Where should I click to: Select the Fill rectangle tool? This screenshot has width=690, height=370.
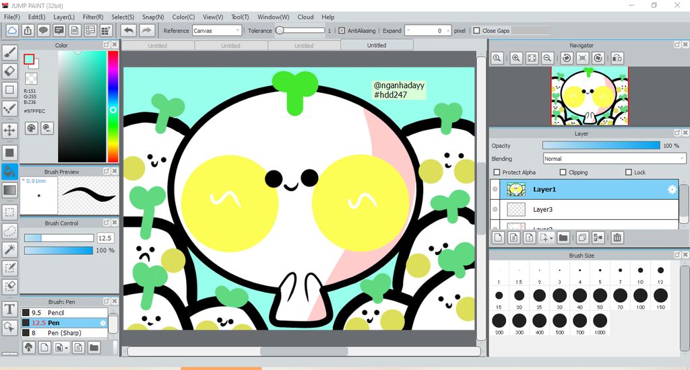click(9, 153)
